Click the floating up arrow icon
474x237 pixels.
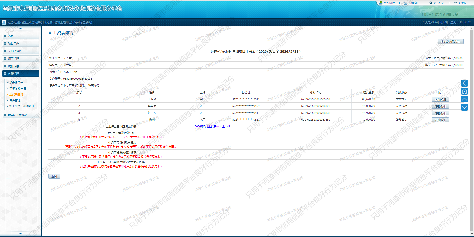click(x=464, y=99)
